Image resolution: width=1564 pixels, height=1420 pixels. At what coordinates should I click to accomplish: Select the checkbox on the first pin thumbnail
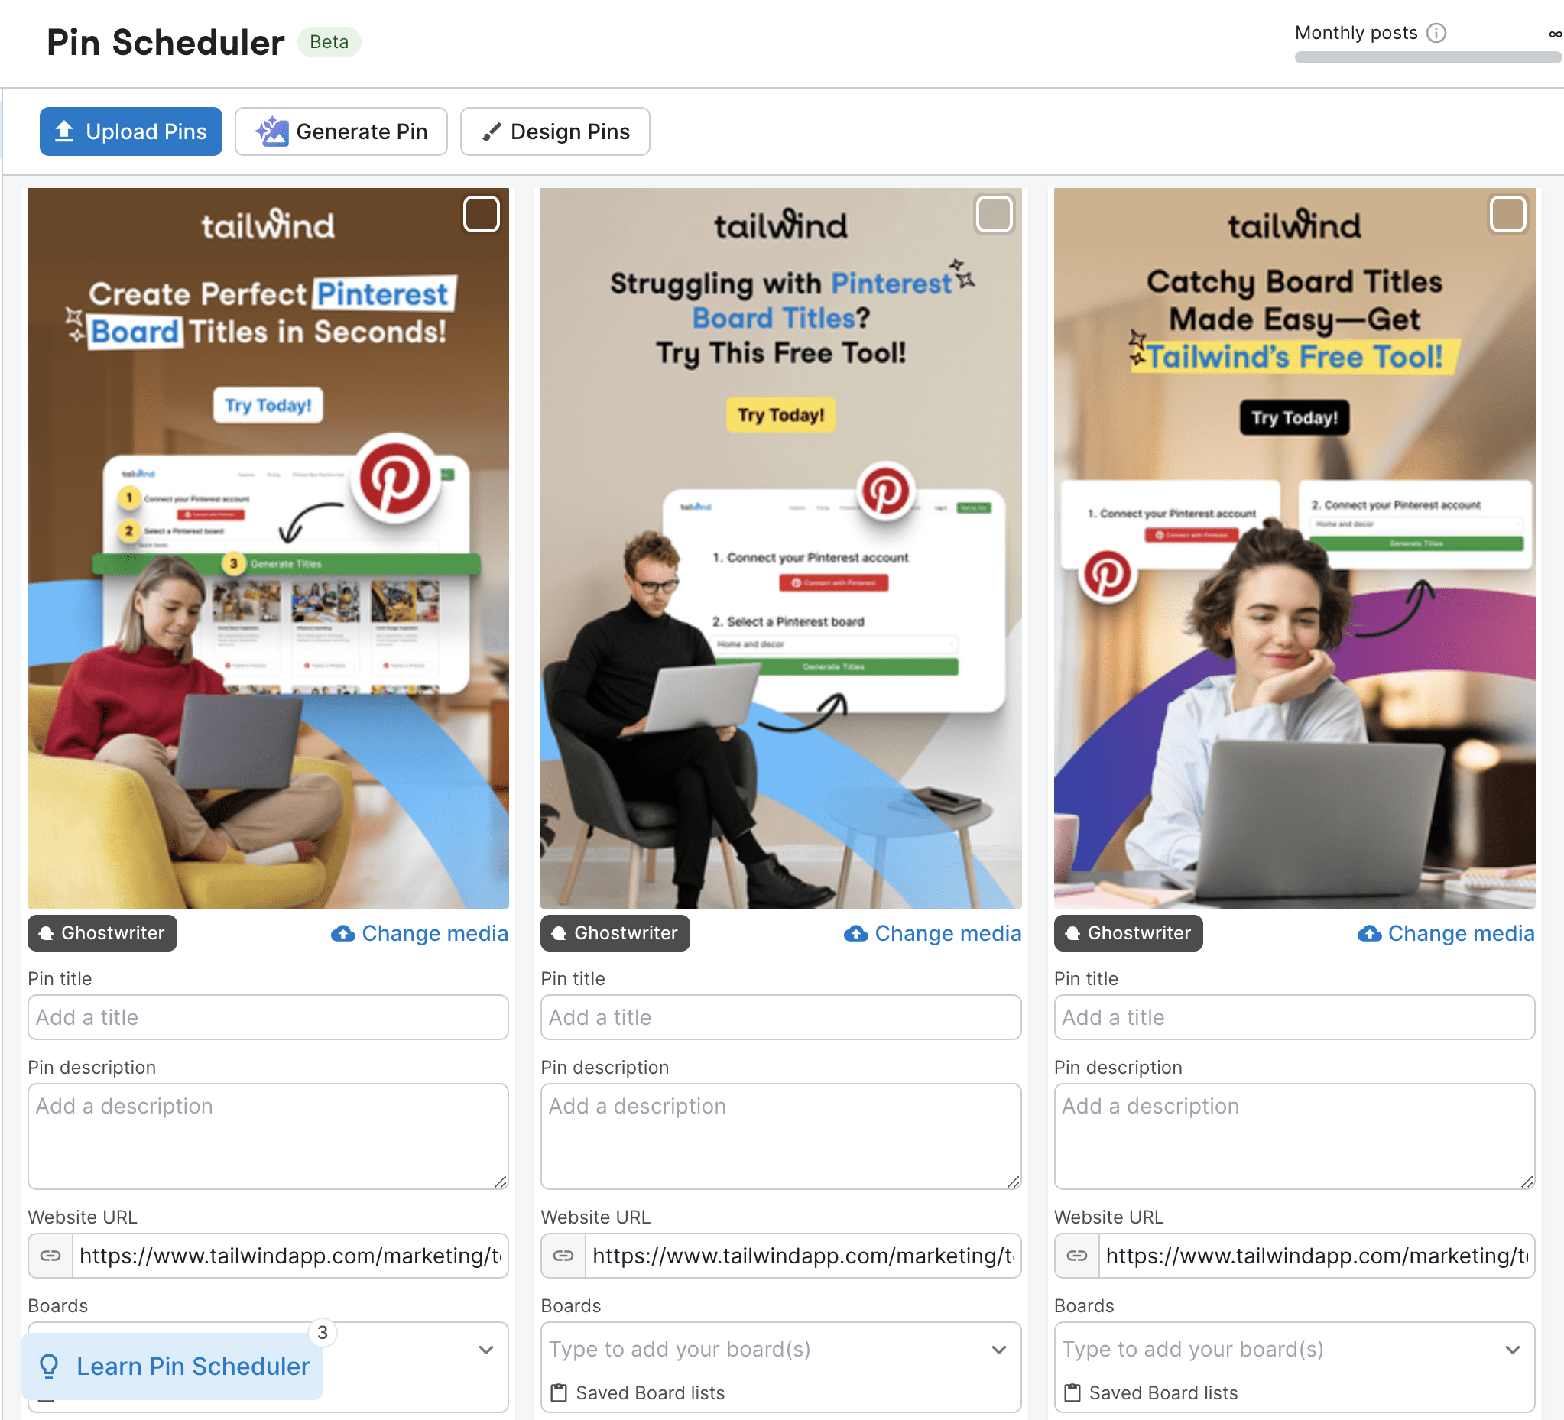(482, 215)
